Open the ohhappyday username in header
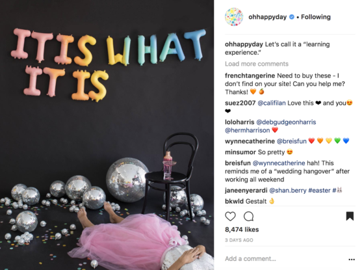Image resolution: width=364 pixels, height=270 pixels. [267, 17]
